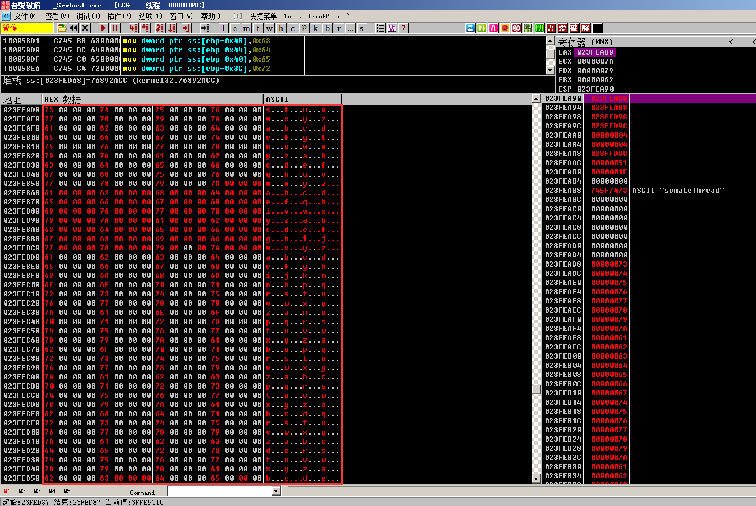Image resolution: width=756 pixels, height=506 pixels.
Task: Click the blue swap arrows plugin icon
Action: tap(471, 28)
